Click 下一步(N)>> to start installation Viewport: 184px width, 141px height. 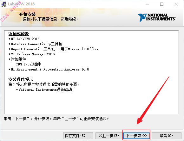136,136
